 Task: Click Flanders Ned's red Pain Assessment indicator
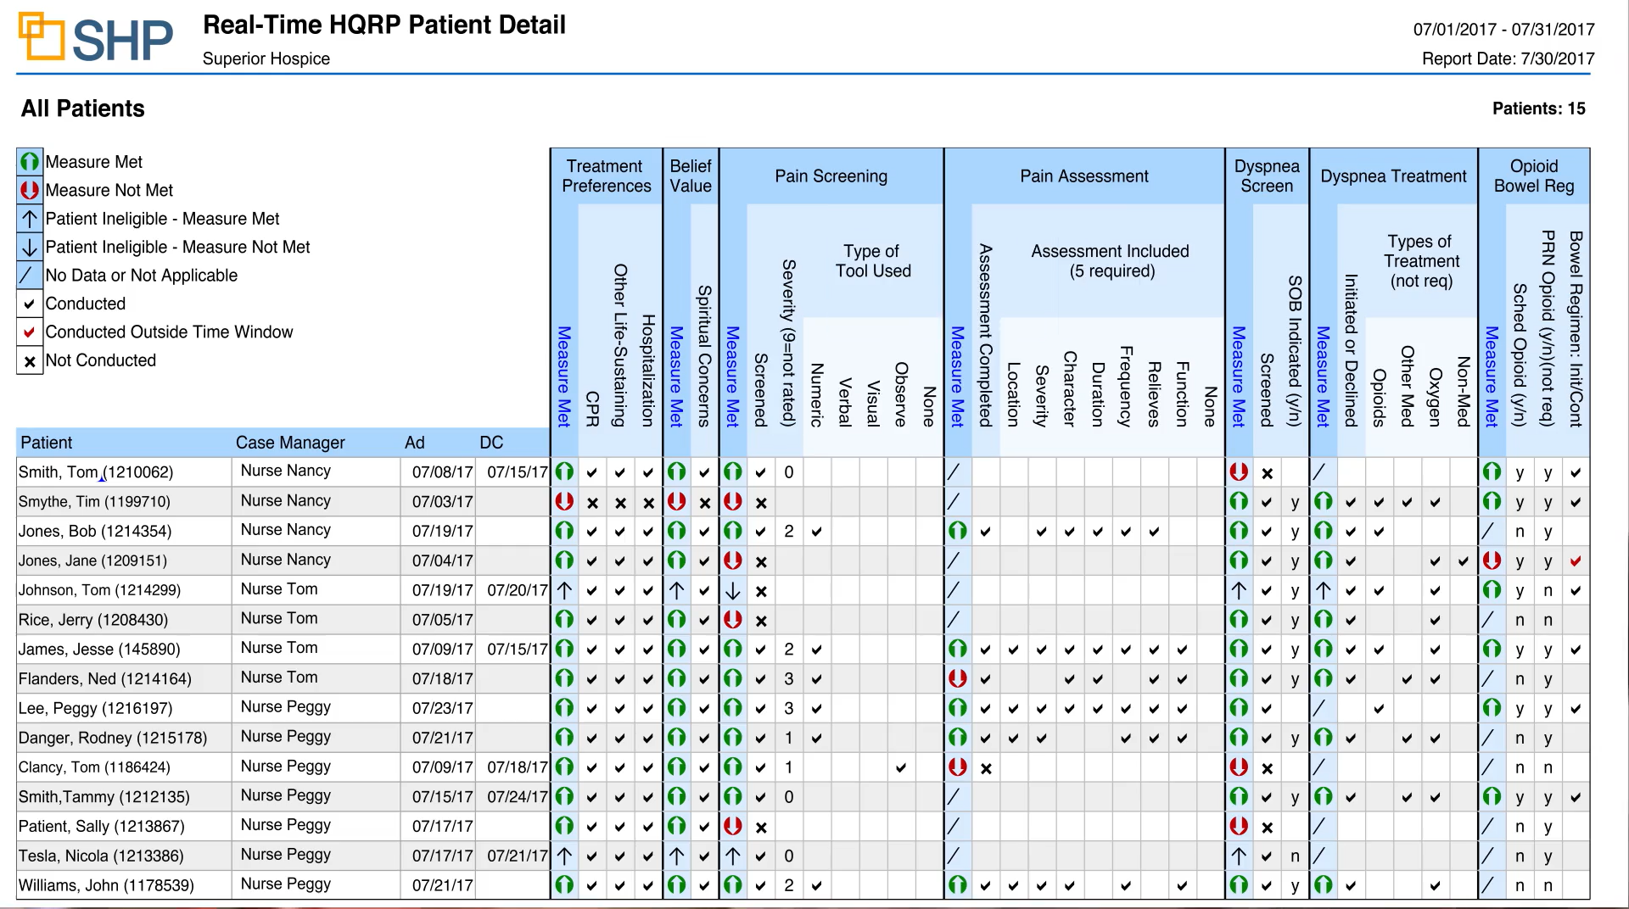click(x=957, y=678)
